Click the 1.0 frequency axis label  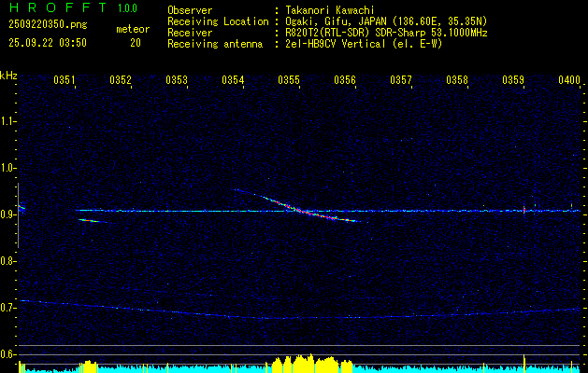point(8,168)
